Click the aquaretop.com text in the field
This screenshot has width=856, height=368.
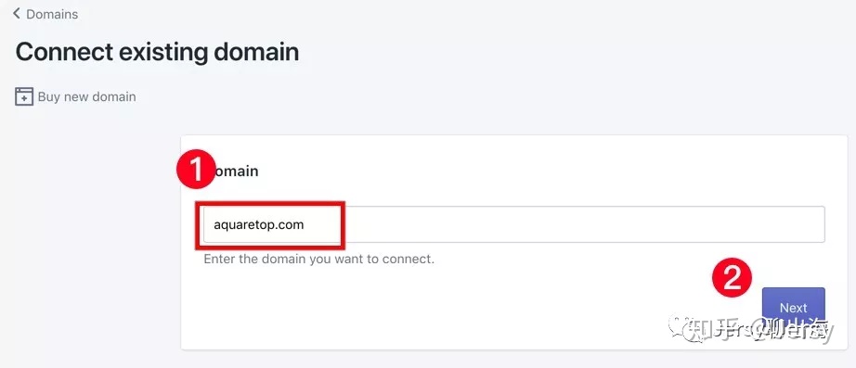pos(259,224)
